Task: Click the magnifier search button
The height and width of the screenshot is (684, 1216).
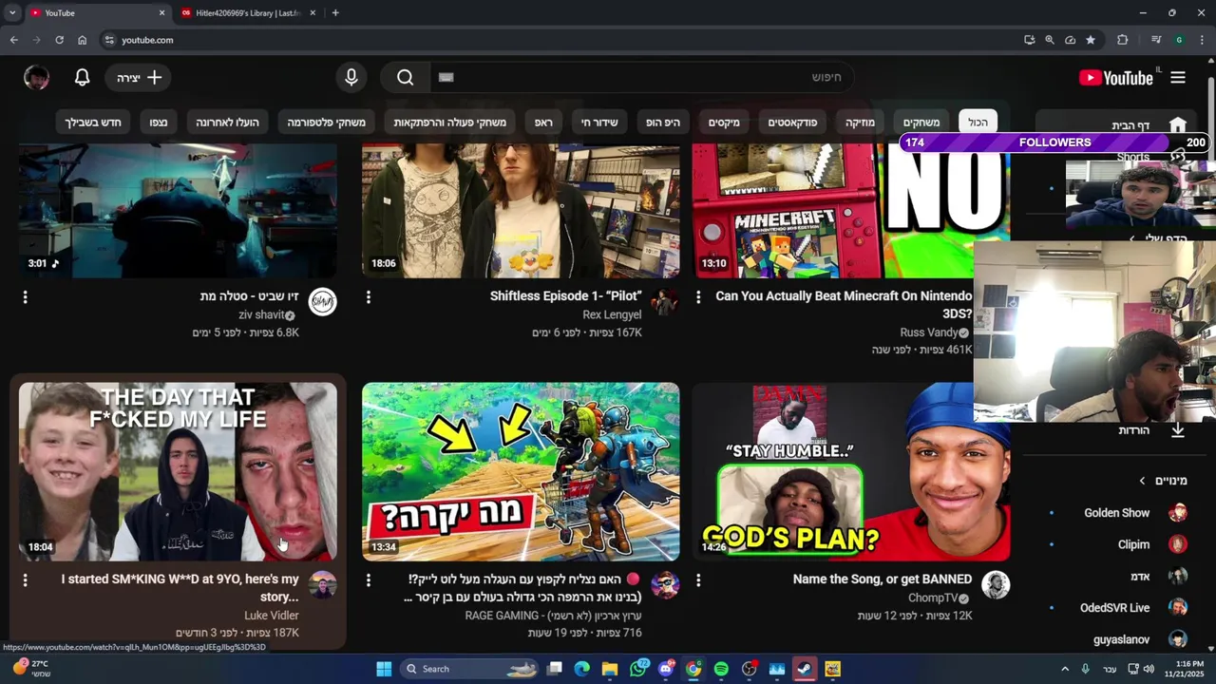Action: click(406, 78)
